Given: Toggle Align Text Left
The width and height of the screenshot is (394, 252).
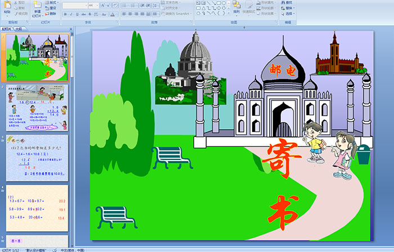Looking at the screenshot, I should tap(124, 14).
